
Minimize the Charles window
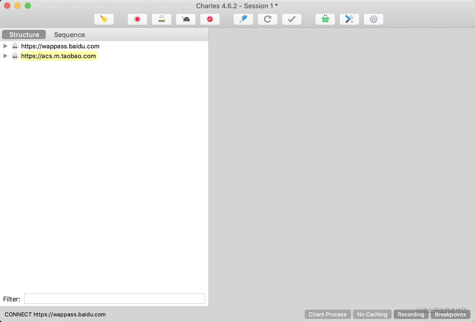(x=18, y=6)
